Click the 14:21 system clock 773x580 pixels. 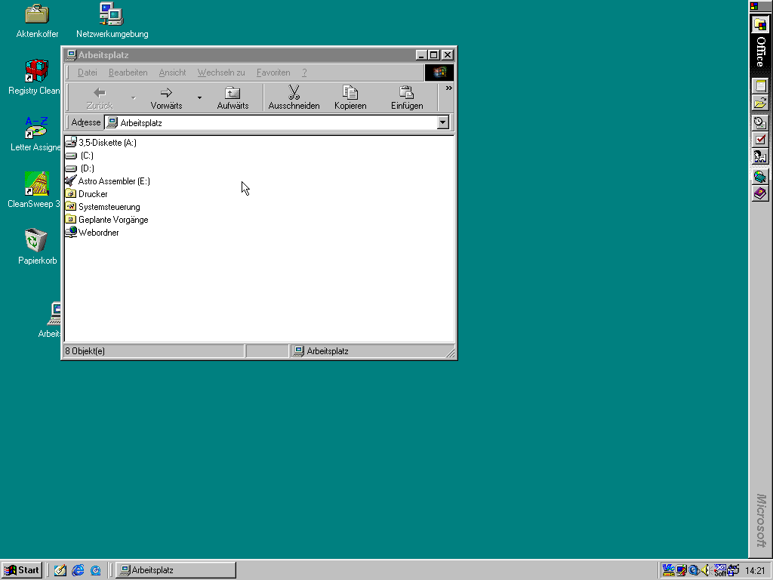pyautogui.click(x=755, y=571)
